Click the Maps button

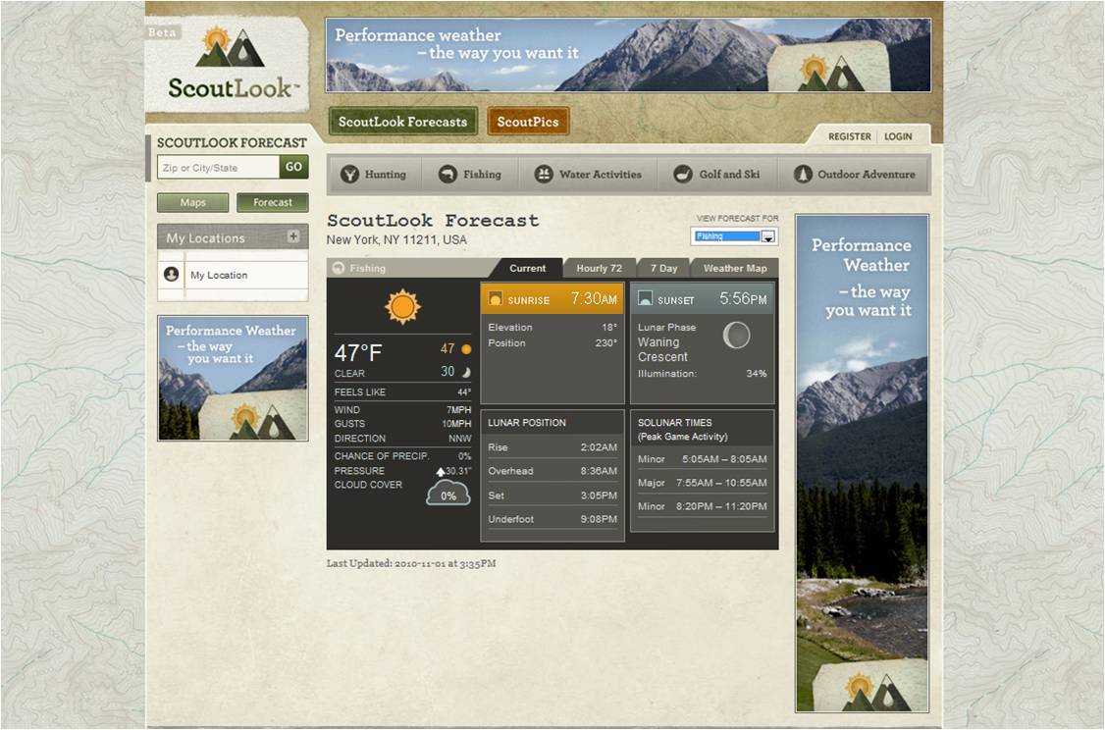click(x=192, y=202)
